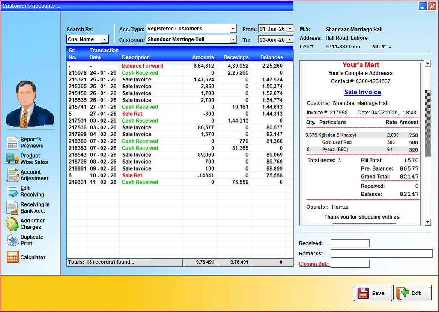This screenshot has height=312, width=439.
Task: Minimize the Customer's accounts window
Action: pyautogui.click(x=423, y=6)
